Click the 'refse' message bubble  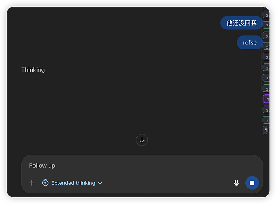(250, 42)
